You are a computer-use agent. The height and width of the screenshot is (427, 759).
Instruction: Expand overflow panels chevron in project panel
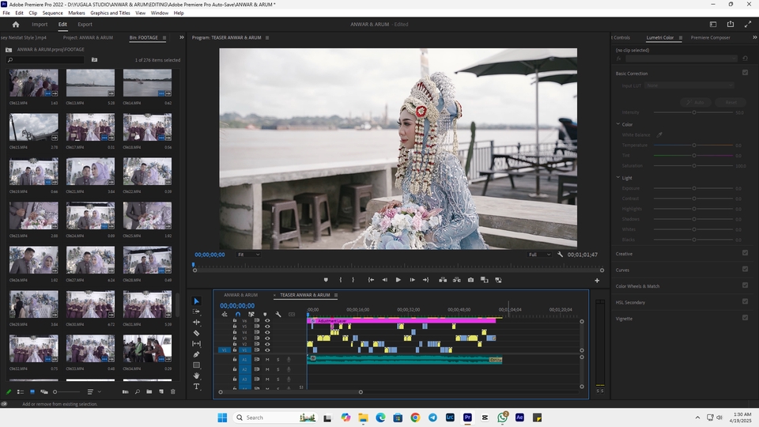tap(182, 37)
